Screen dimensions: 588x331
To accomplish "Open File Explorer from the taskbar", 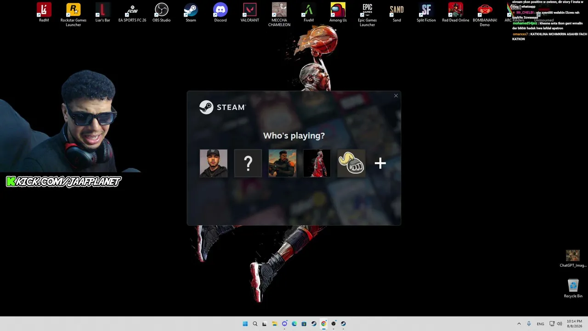I will tap(275, 324).
